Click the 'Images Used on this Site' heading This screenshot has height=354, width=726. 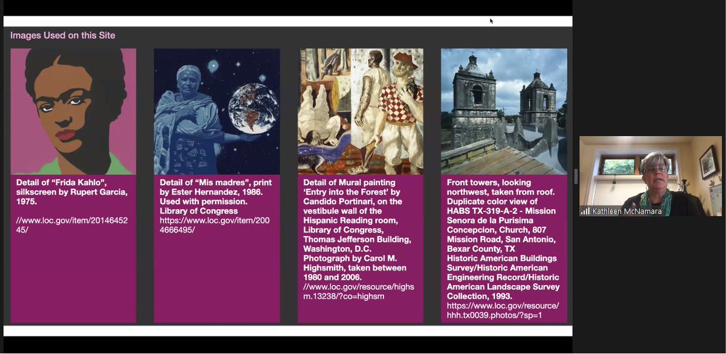63,36
